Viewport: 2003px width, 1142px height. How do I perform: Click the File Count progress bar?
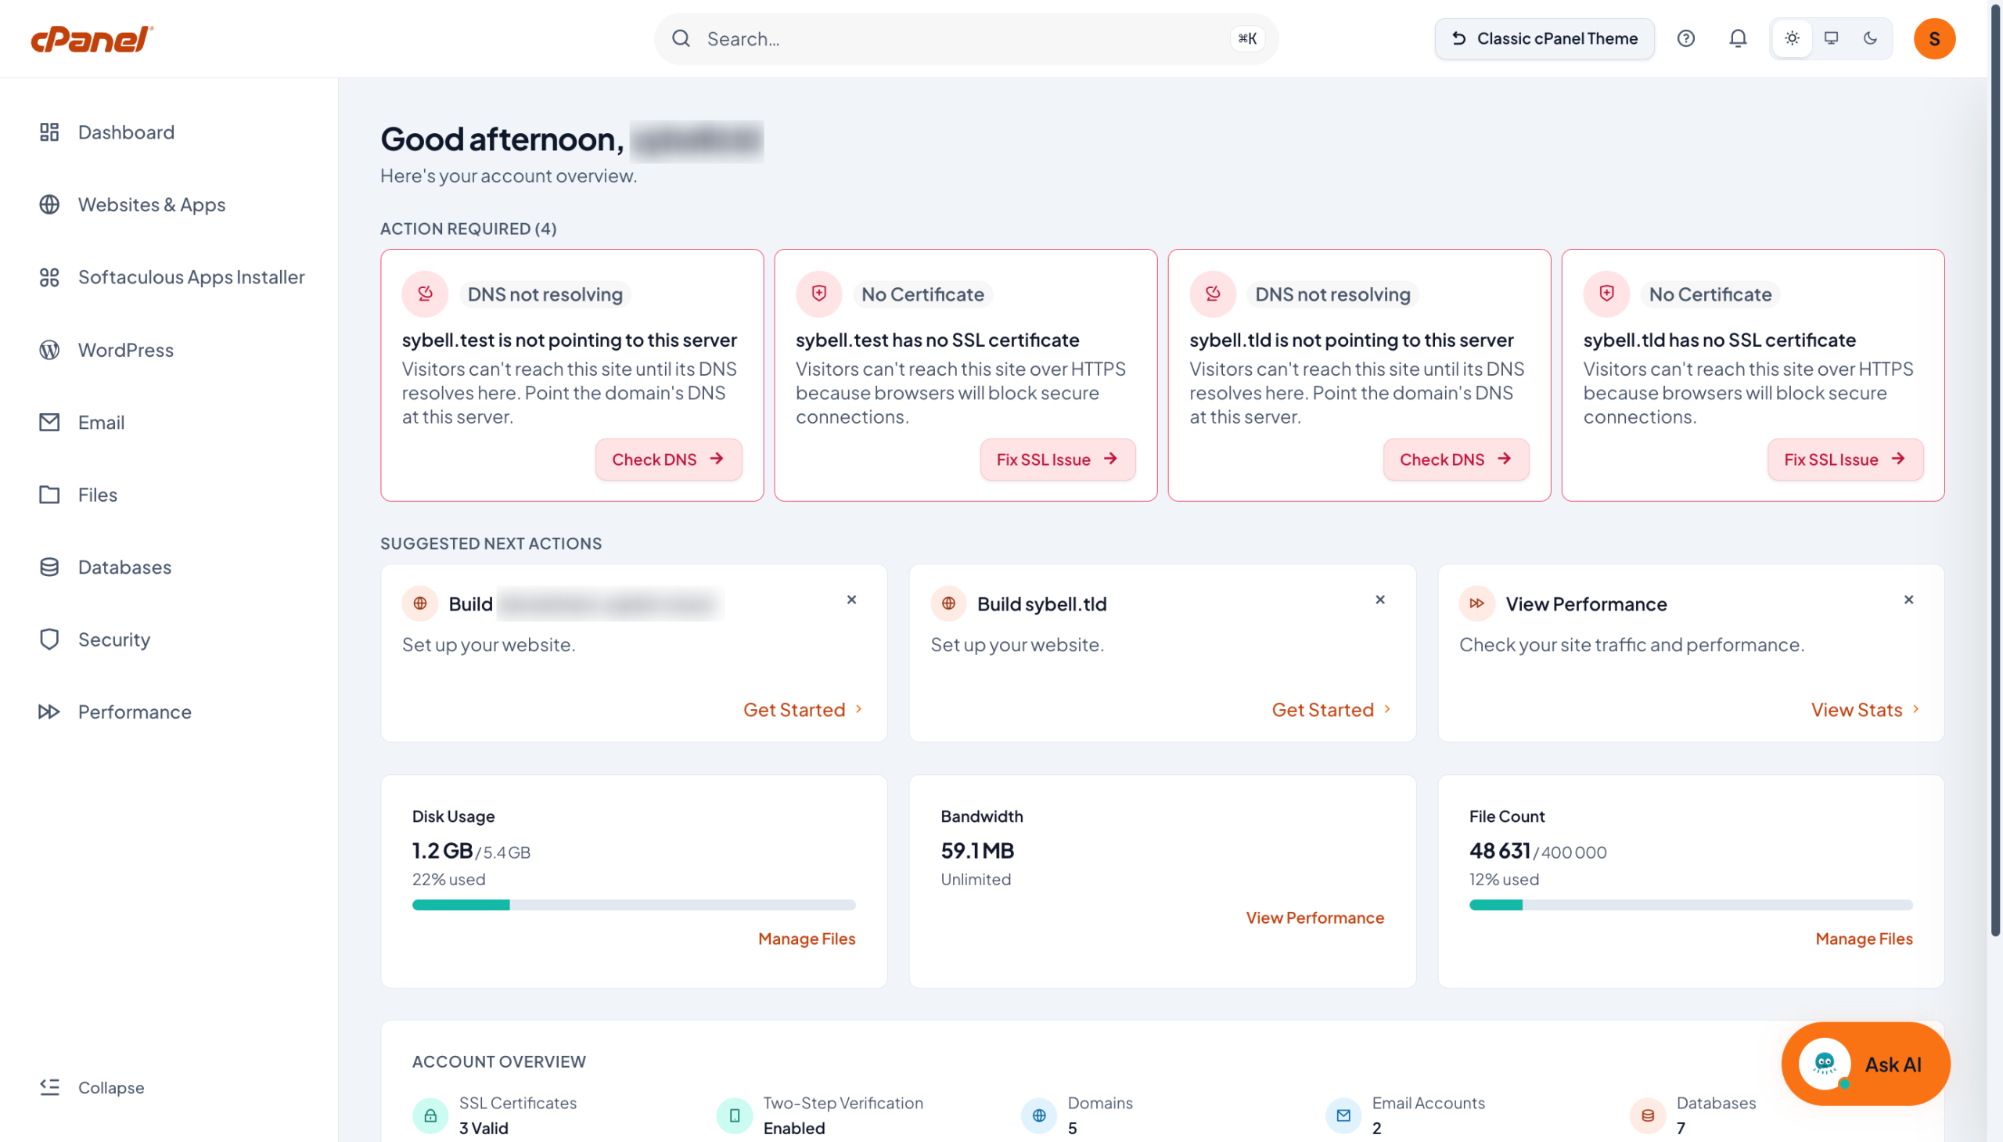click(x=1690, y=905)
